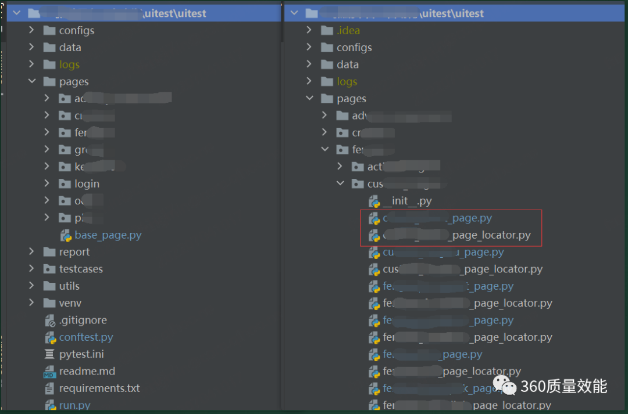Image resolution: width=628 pixels, height=414 pixels.
Task: Click the requirements.txt text file icon
Action: click(49, 388)
